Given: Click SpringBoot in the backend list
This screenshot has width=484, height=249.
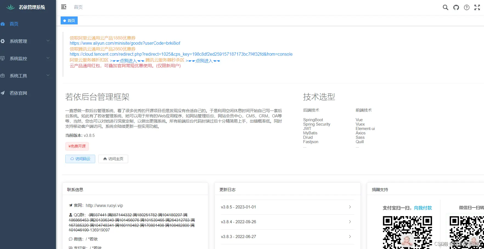Looking at the screenshot, I should click(313, 120).
